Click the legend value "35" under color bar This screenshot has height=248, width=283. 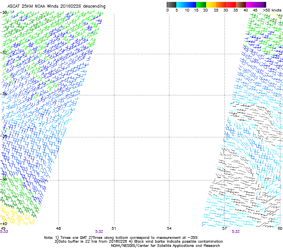click(236, 10)
